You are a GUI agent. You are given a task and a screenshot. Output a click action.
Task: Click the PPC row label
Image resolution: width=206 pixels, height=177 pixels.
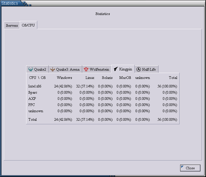(x=31, y=105)
